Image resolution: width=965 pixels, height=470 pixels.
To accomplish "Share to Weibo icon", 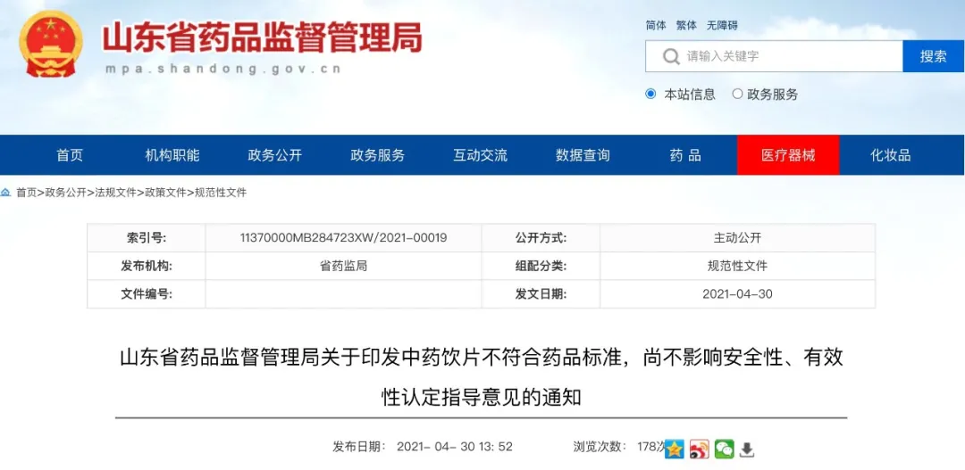I will (700, 449).
